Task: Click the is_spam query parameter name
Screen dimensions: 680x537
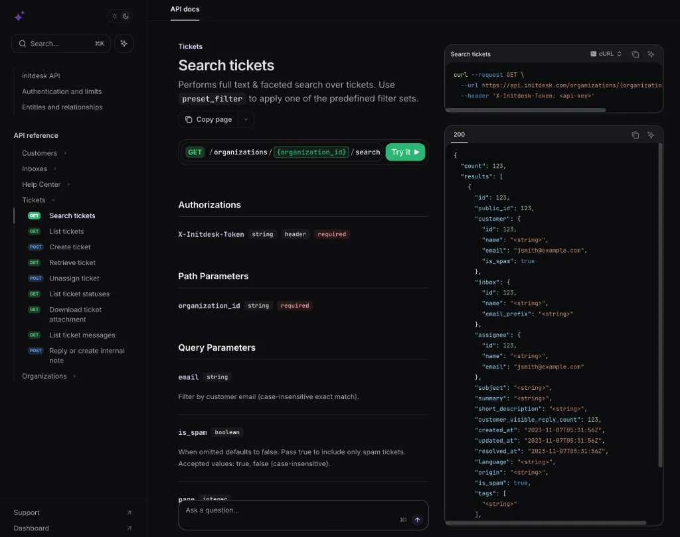Action: coord(193,432)
